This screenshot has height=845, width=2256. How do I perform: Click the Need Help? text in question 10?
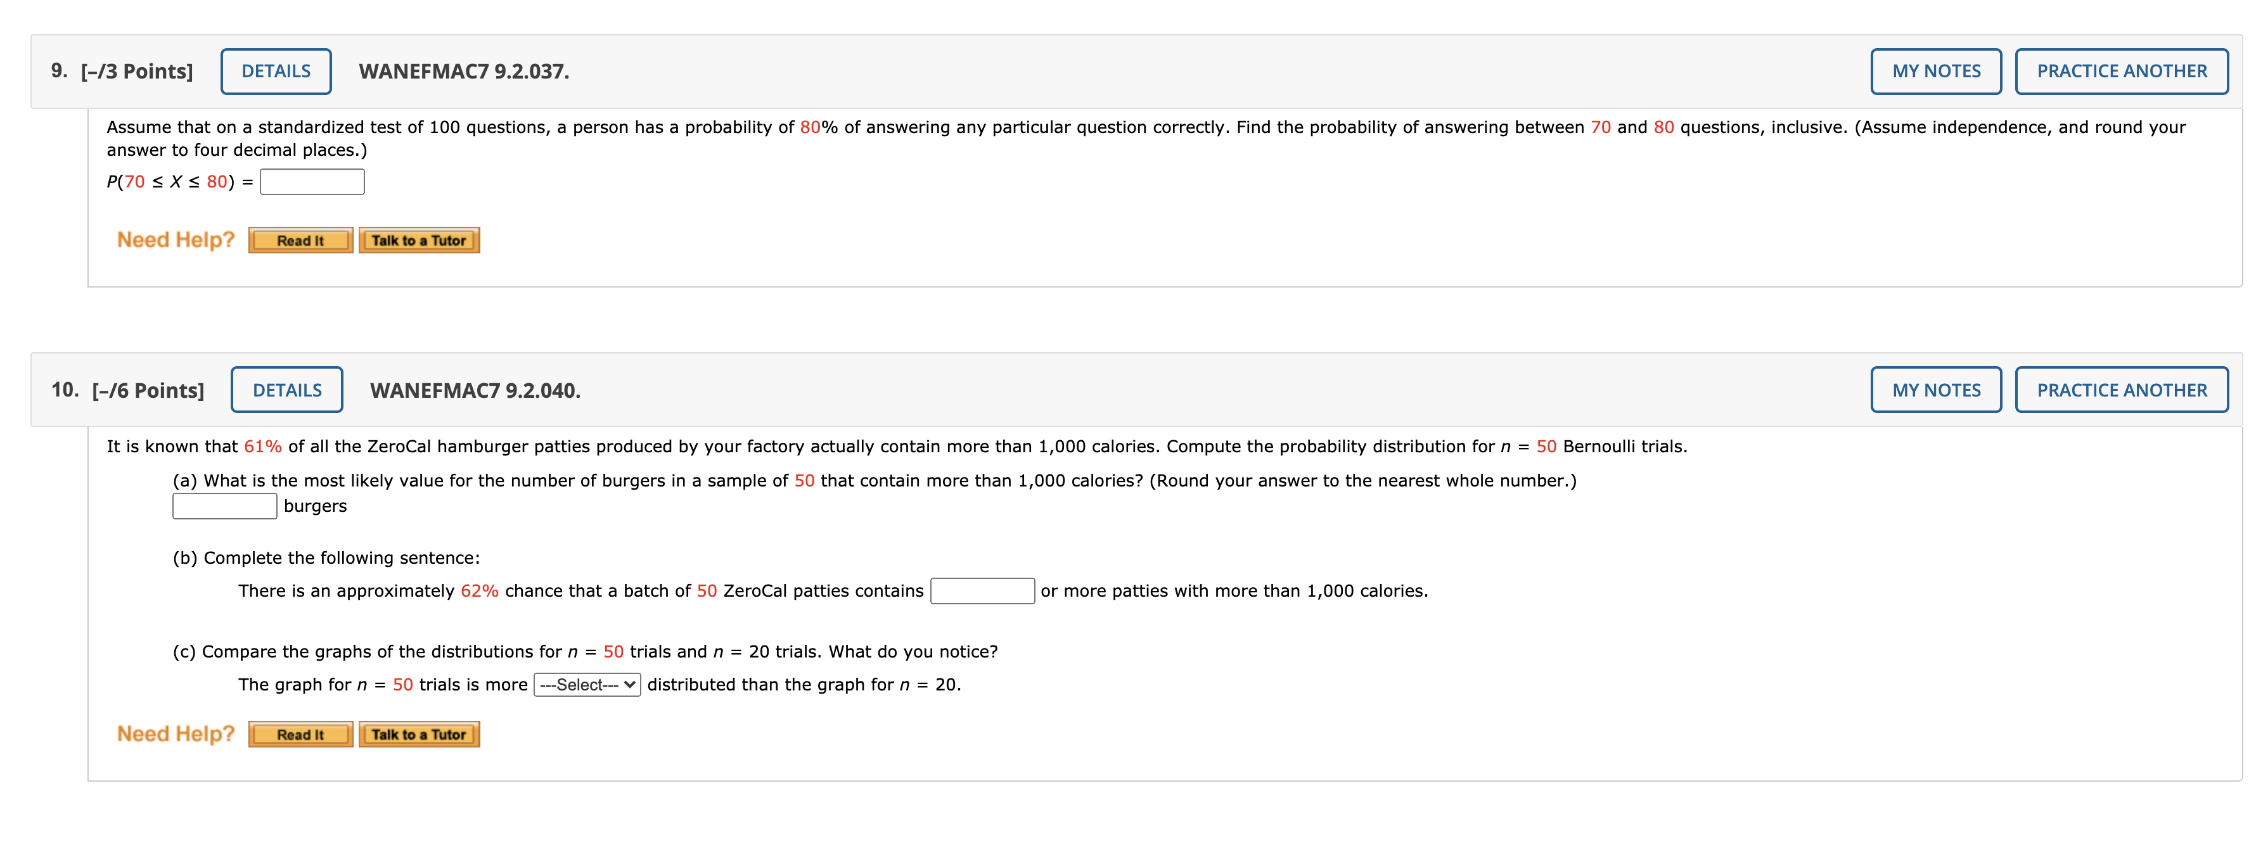[176, 734]
